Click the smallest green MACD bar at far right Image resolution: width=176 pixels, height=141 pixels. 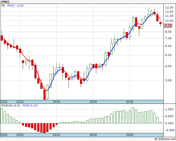click(160, 123)
